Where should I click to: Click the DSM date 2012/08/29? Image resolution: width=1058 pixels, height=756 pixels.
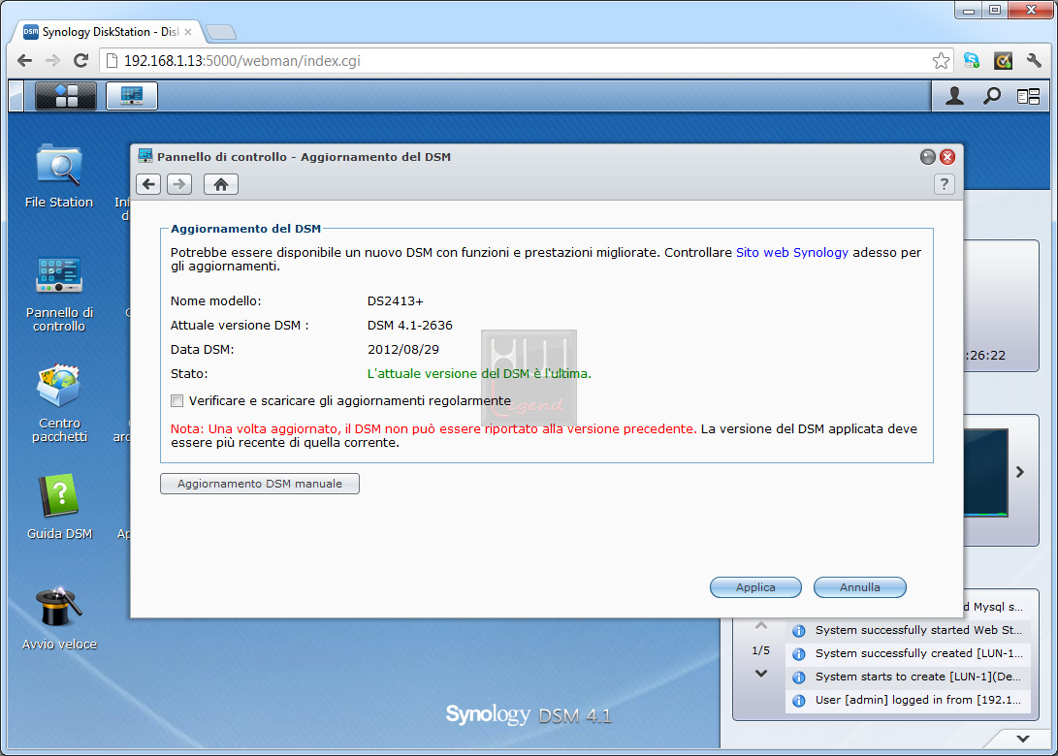coord(402,349)
